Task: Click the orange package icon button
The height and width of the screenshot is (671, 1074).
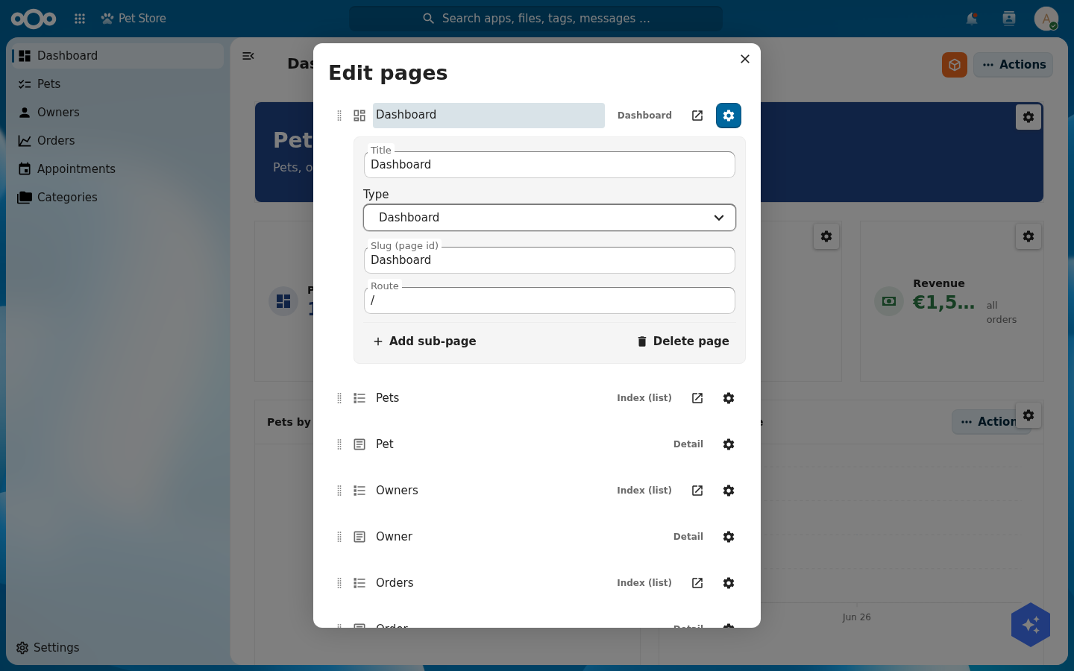Action: tap(955, 65)
